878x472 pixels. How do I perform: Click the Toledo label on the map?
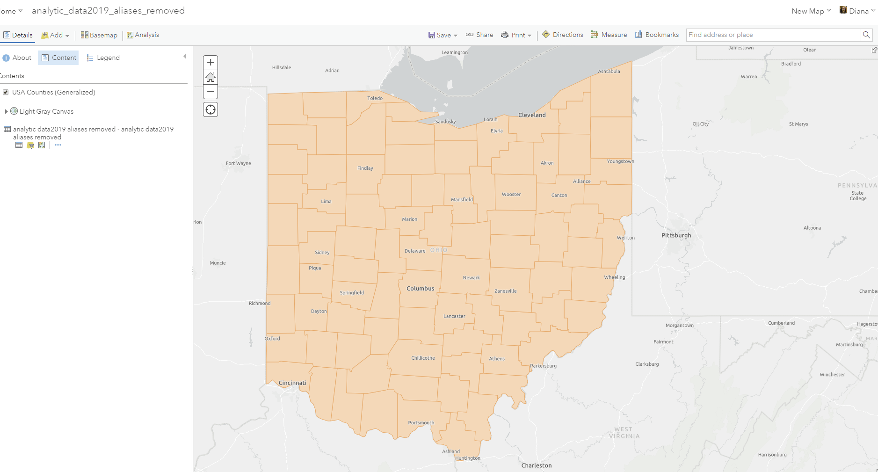tap(375, 98)
